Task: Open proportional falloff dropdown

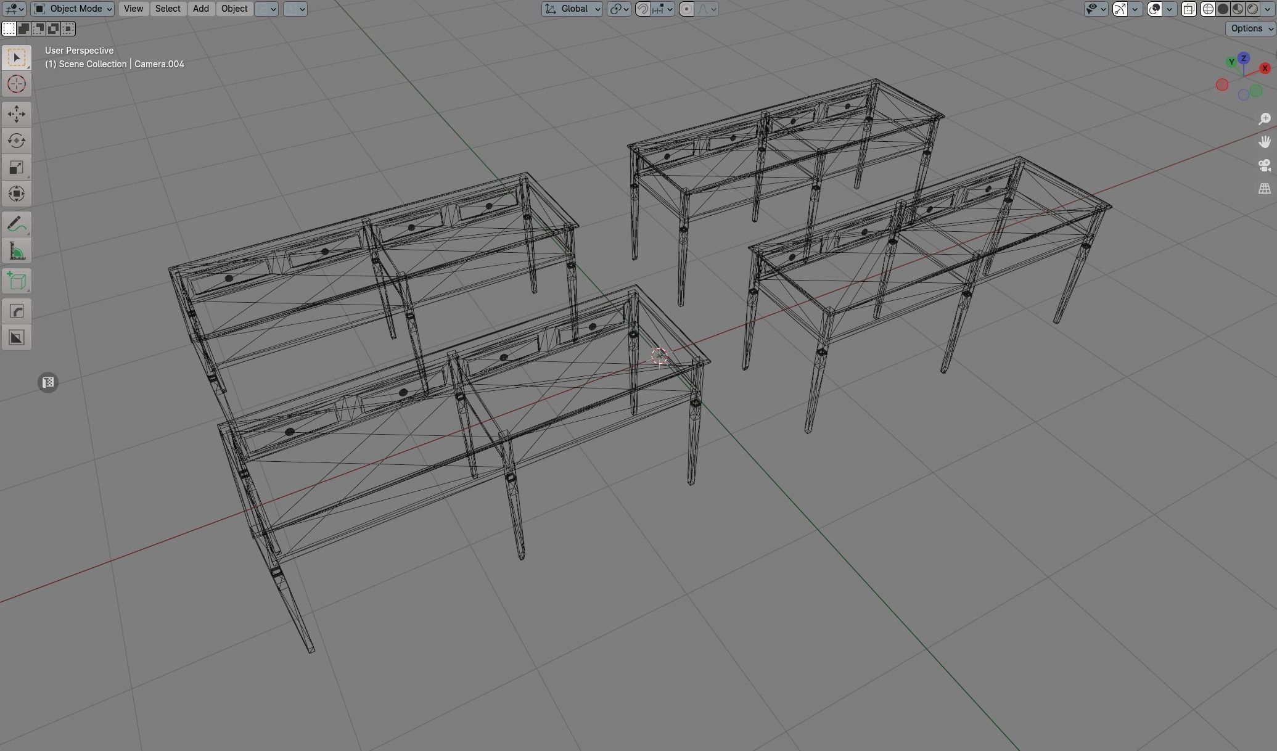Action: click(x=707, y=9)
